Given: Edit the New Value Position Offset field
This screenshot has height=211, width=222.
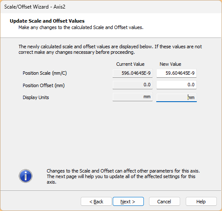Looking at the screenshot, I should pos(176,85).
